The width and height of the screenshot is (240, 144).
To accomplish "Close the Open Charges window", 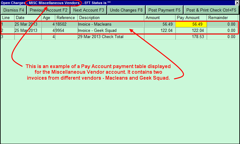I will pyautogui.click(x=237, y=3).
